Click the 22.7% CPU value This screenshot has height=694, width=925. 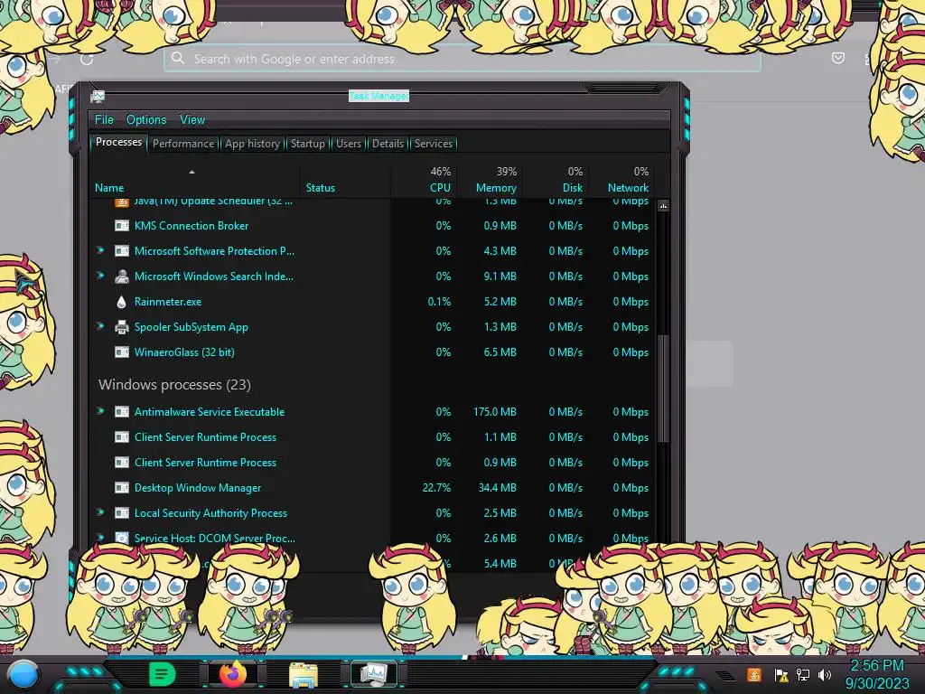pos(436,487)
